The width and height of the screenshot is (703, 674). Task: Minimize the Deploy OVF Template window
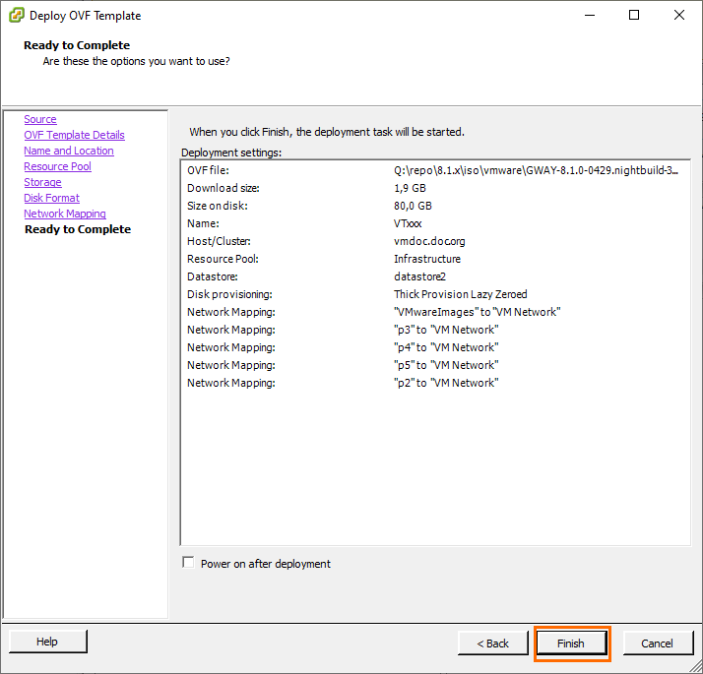(x=589, y=16)
